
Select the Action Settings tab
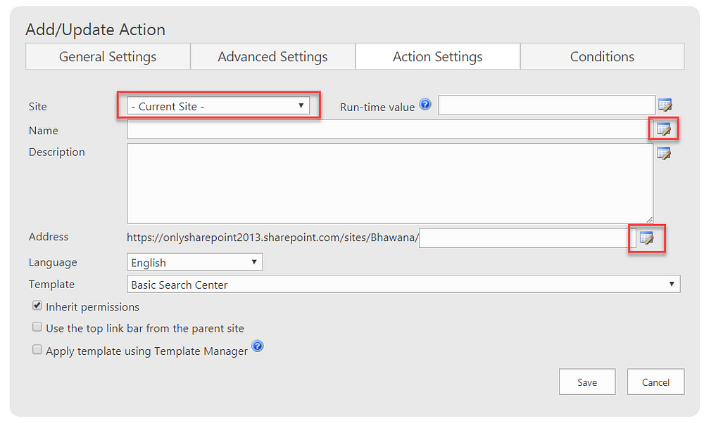coord(438,56)
